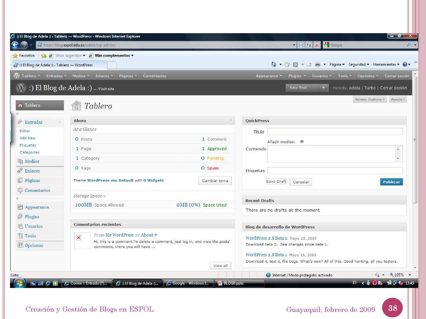Click the search magnifier icon in Google box

[x=409, y=45]
